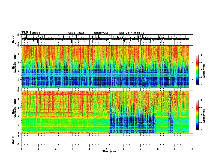
Task: Click the "-7" tick on ch.2 colorbar
Action: (x=201, y=130)
